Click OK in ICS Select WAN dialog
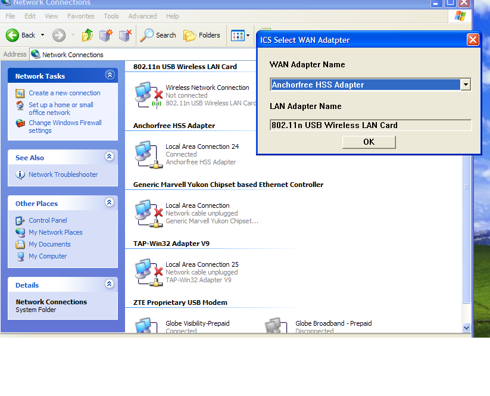The height and width of the screenshot is (396, 490). coord(369,142)
